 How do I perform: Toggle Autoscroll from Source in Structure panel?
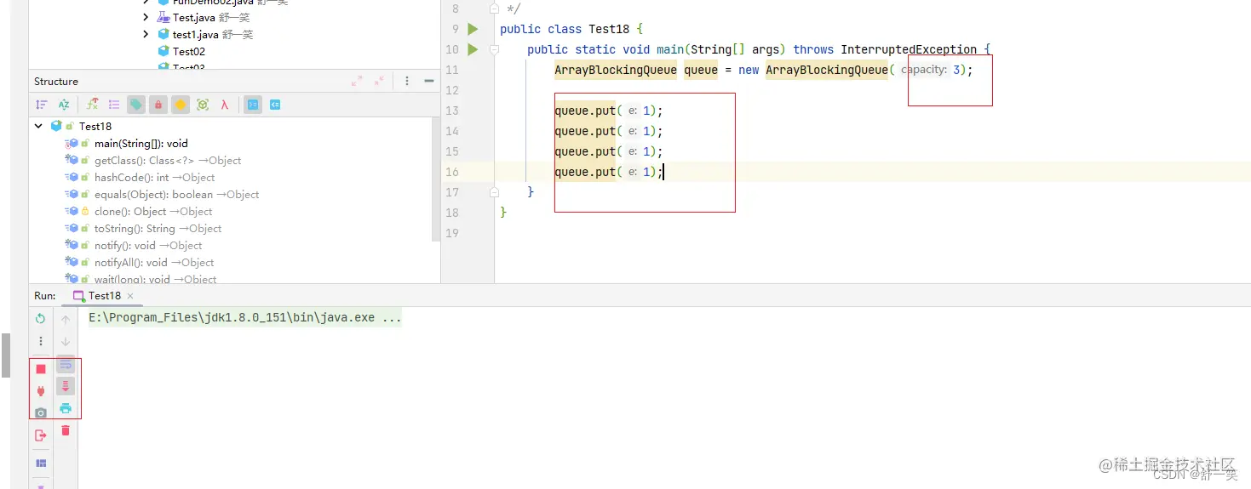(x=275, y=105)
